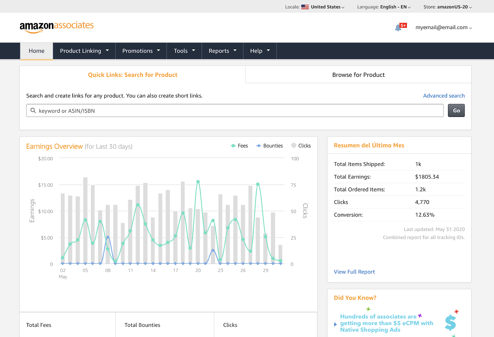Toggle the Fees legend series

coord(239,146)
